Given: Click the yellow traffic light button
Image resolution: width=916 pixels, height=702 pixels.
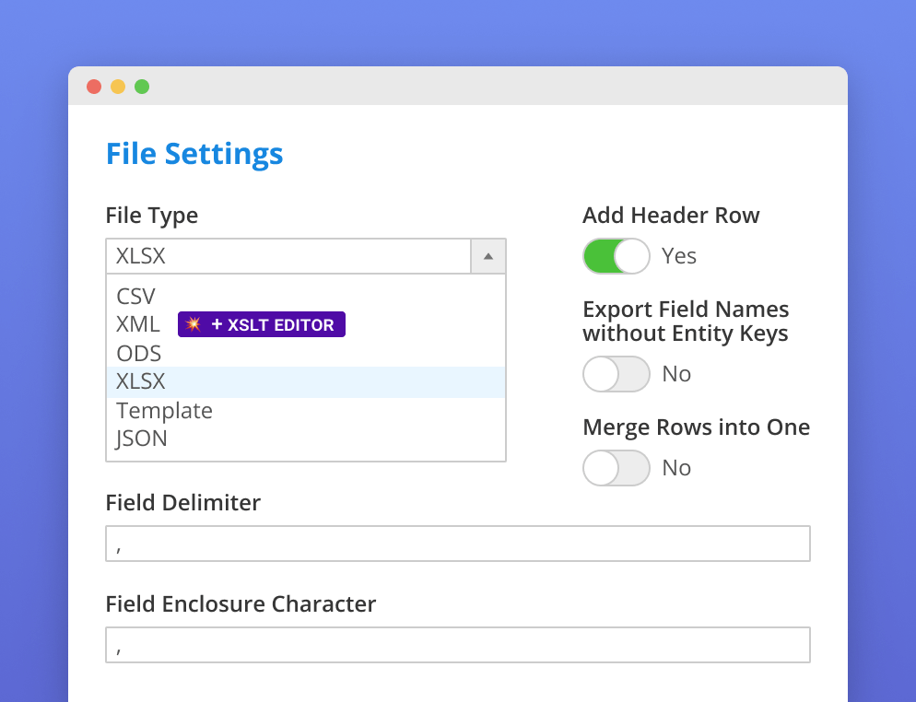Looking at the screenshot, I should (x=118, y=86).
